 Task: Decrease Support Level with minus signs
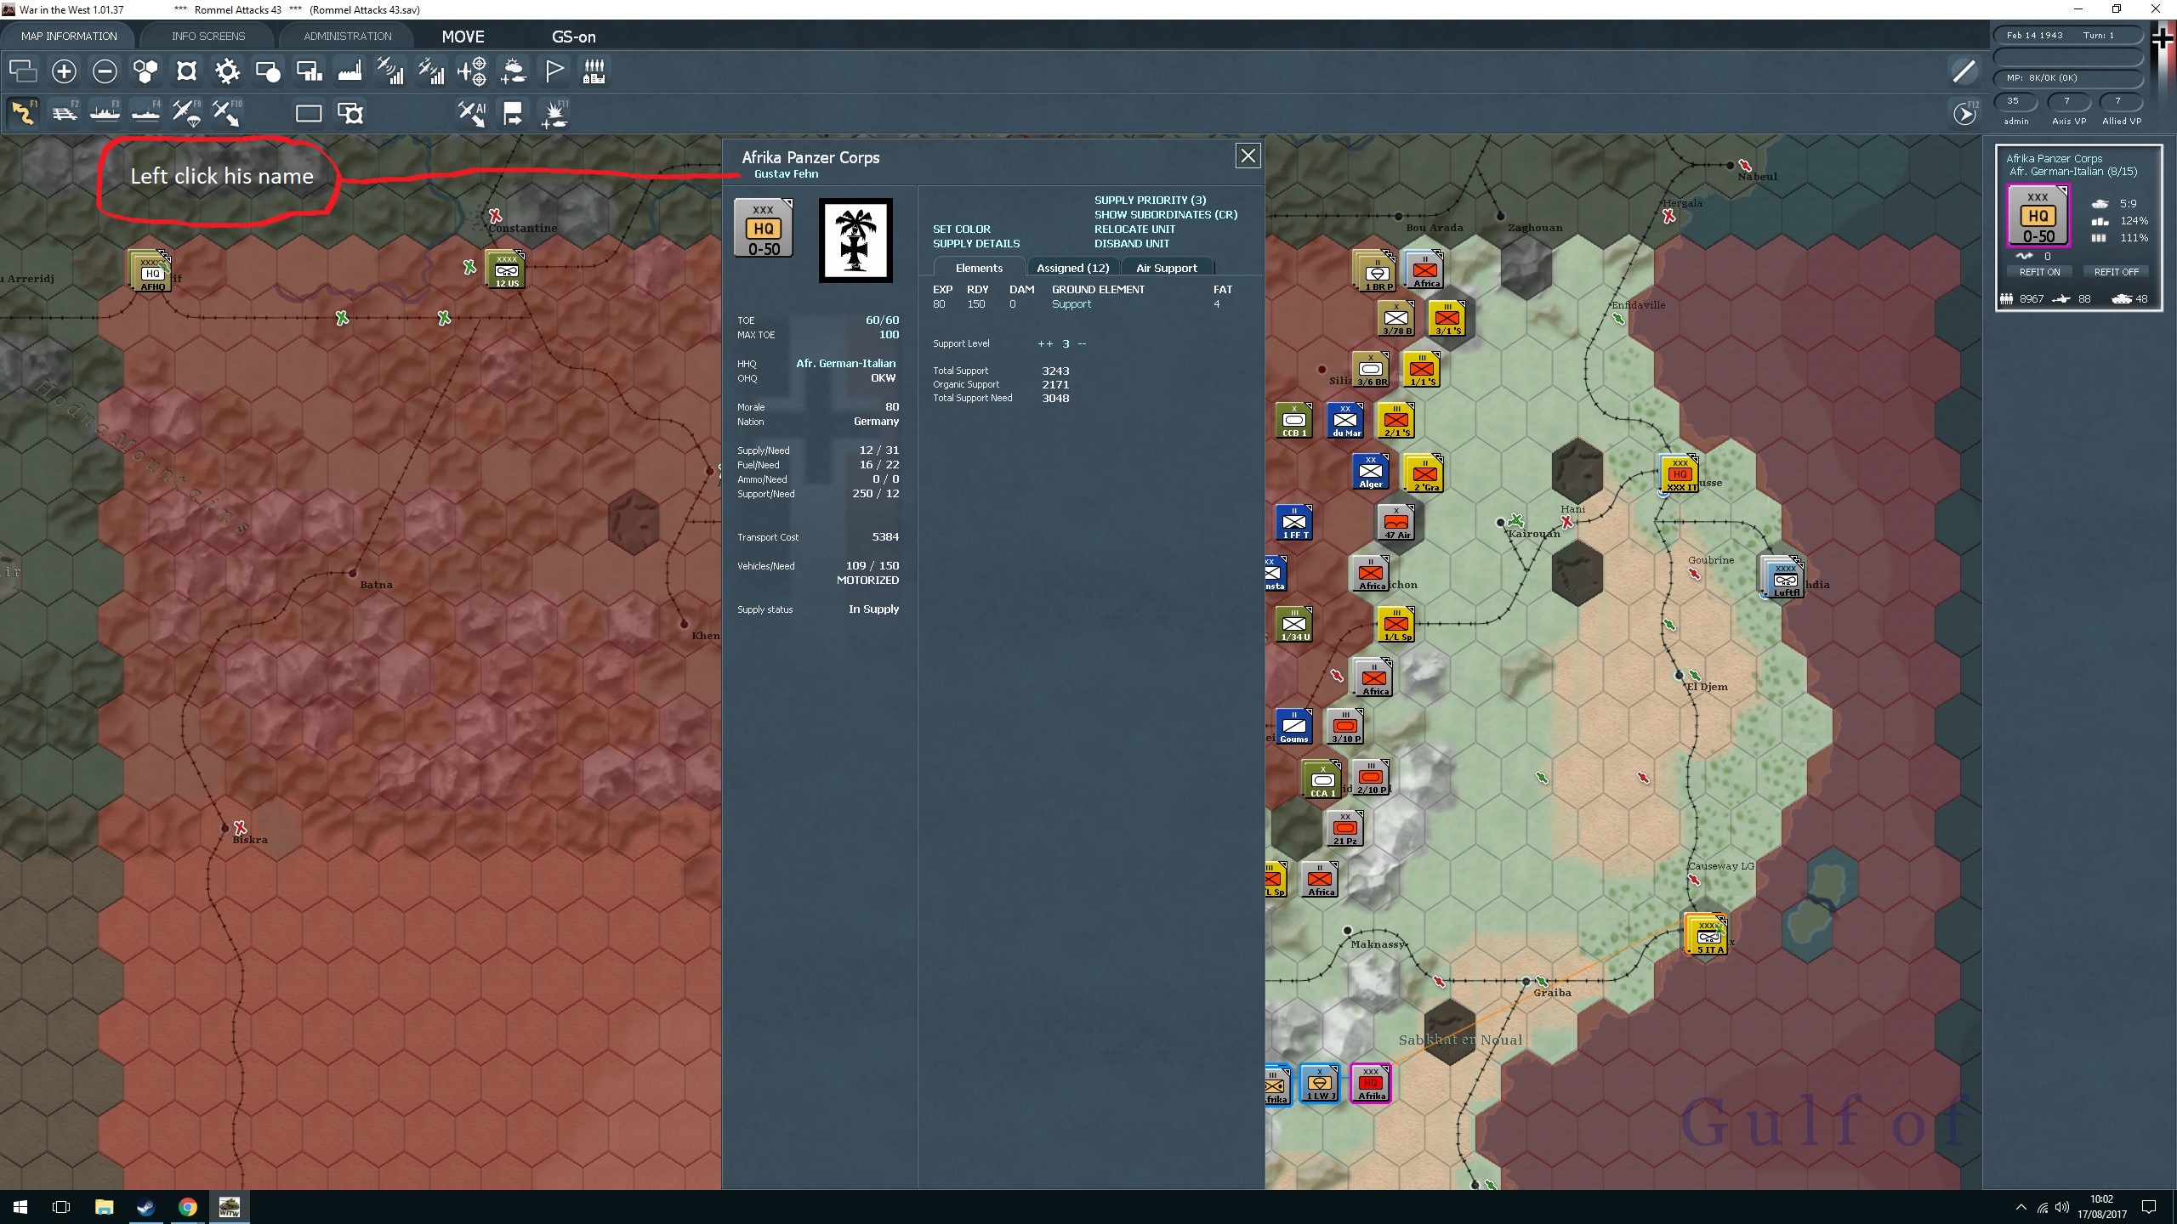tap(1082, 343)
